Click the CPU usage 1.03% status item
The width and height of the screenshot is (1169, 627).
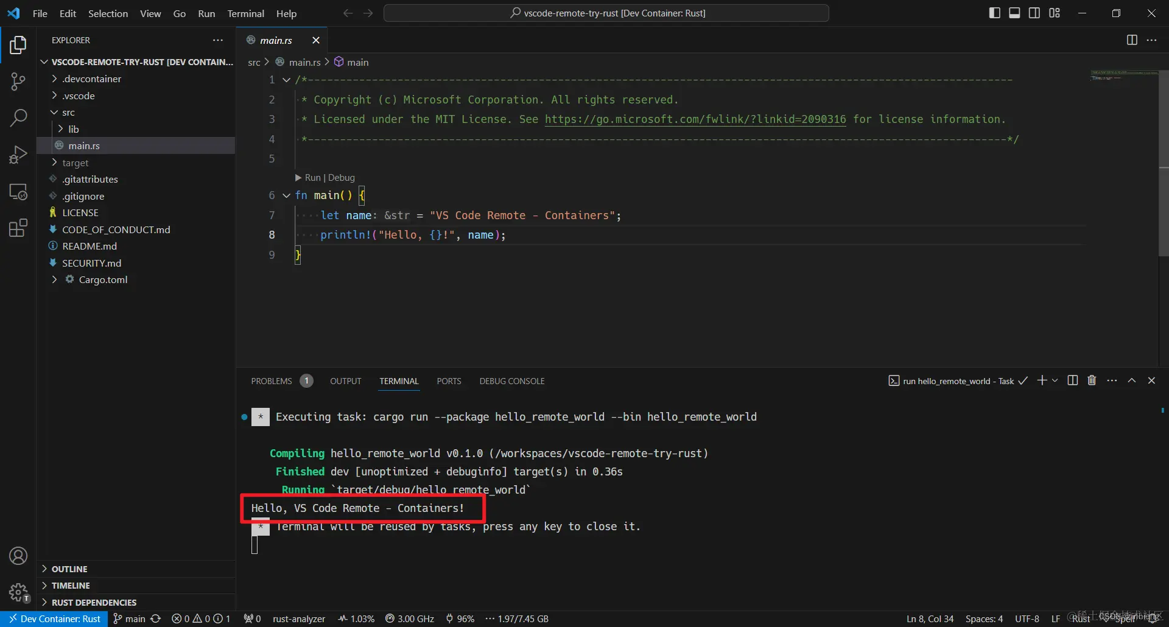[357, 618]
